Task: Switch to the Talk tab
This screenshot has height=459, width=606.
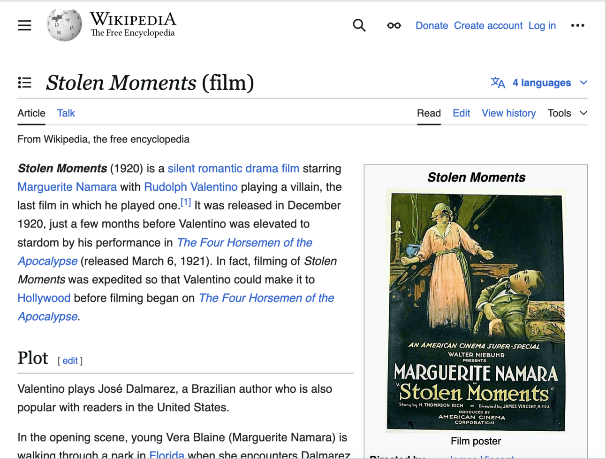Action: [66, 113]
